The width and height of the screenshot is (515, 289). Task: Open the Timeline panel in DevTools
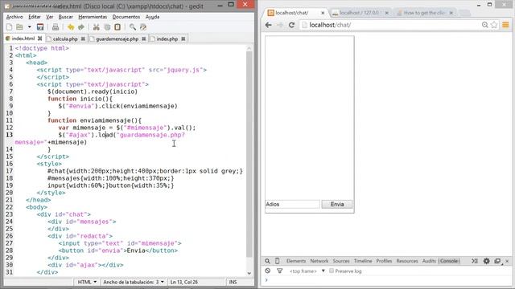coord(363,261)
